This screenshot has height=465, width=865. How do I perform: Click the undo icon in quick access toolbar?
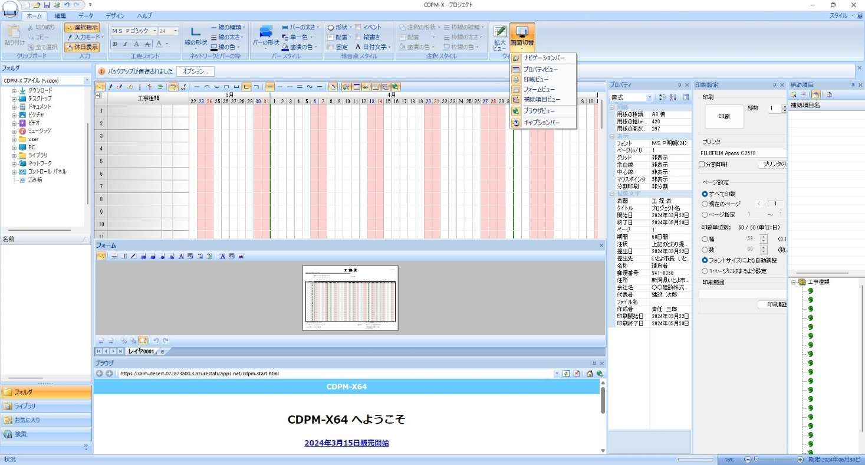coord(67,5)
